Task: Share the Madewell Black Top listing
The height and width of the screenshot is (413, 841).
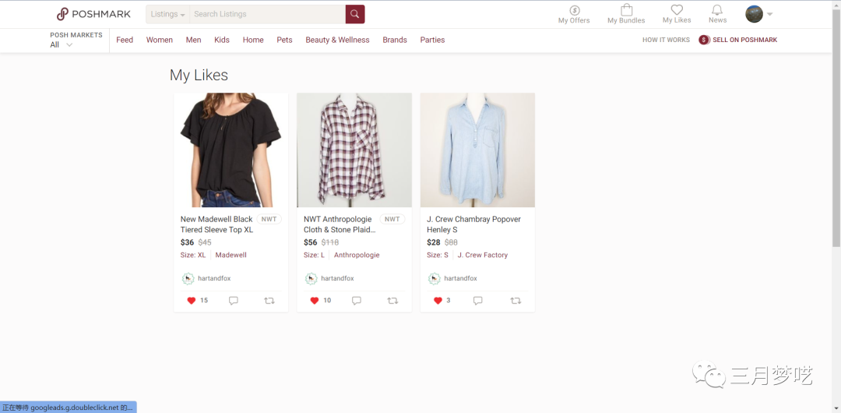Action: click(269, 301)
